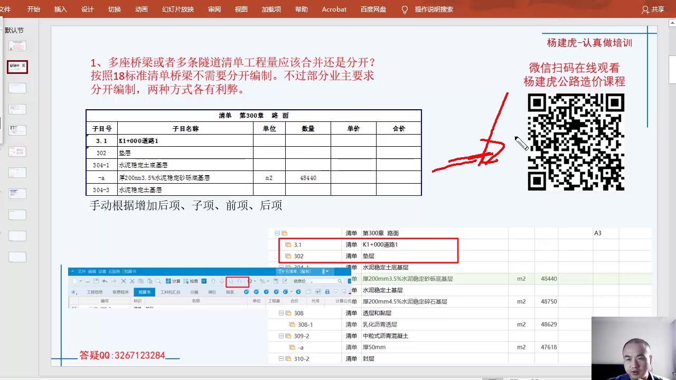Collapse the 310-2 tree node
Screen dimensions: 676x380
click(281, 358)
